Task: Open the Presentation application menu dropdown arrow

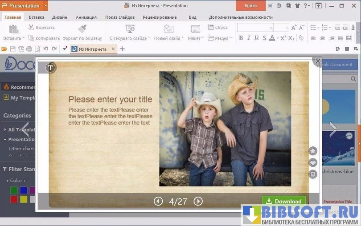Action: pos(46,6)
